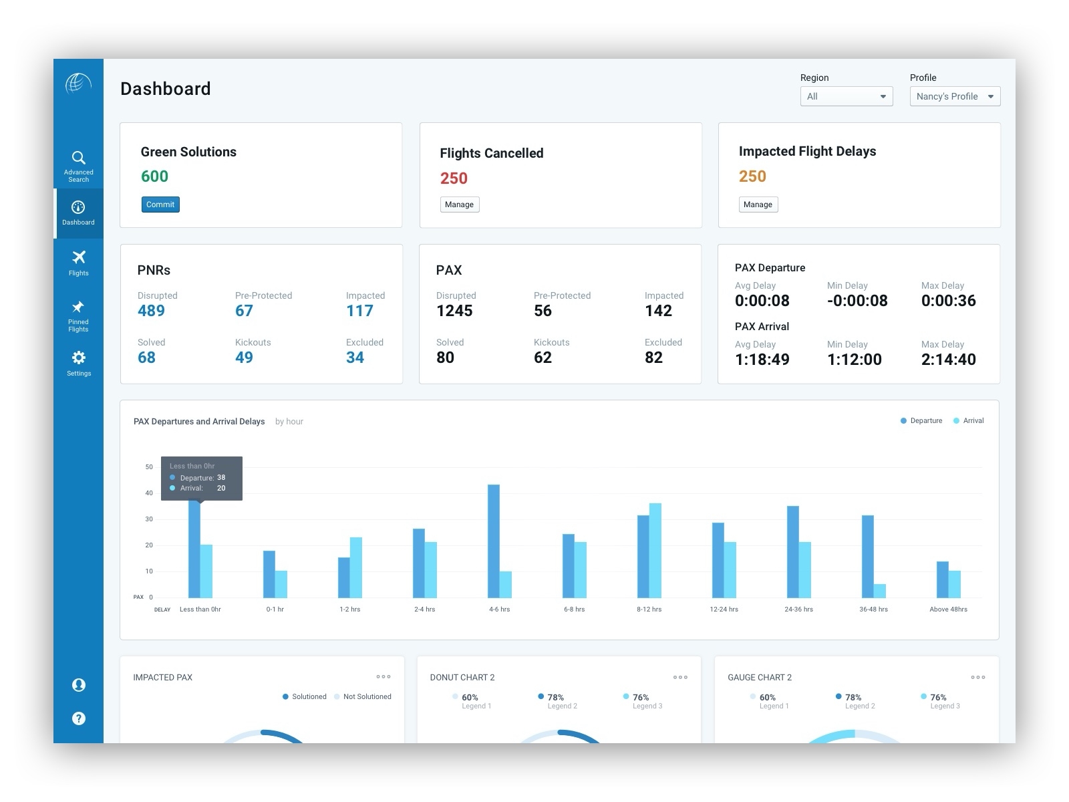Open the Gauge Chart 2 overflow menu

979,677
